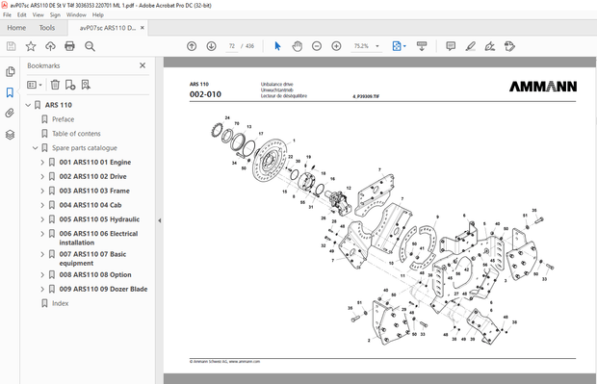Add a comment sticky note
This screenshot has width=597, height=384.
[x=451, y=46]
